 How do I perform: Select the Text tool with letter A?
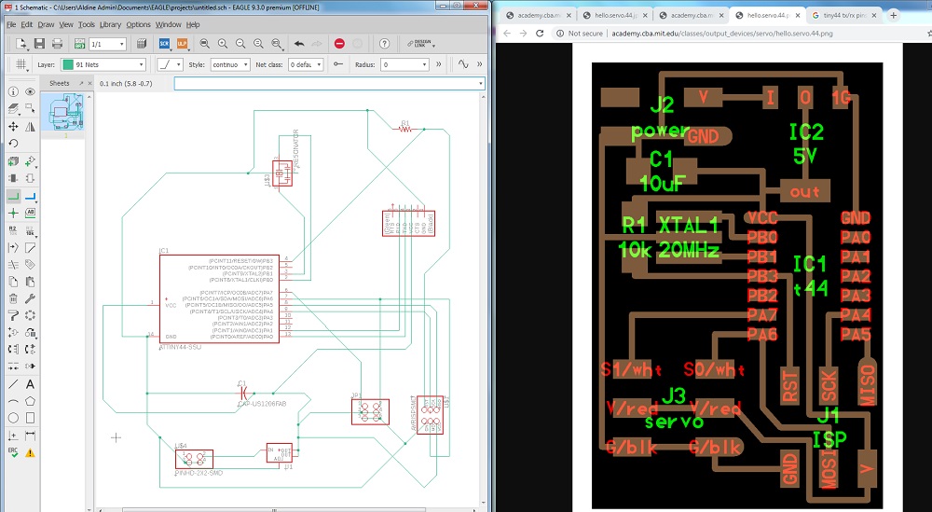(x=31, y=384)
